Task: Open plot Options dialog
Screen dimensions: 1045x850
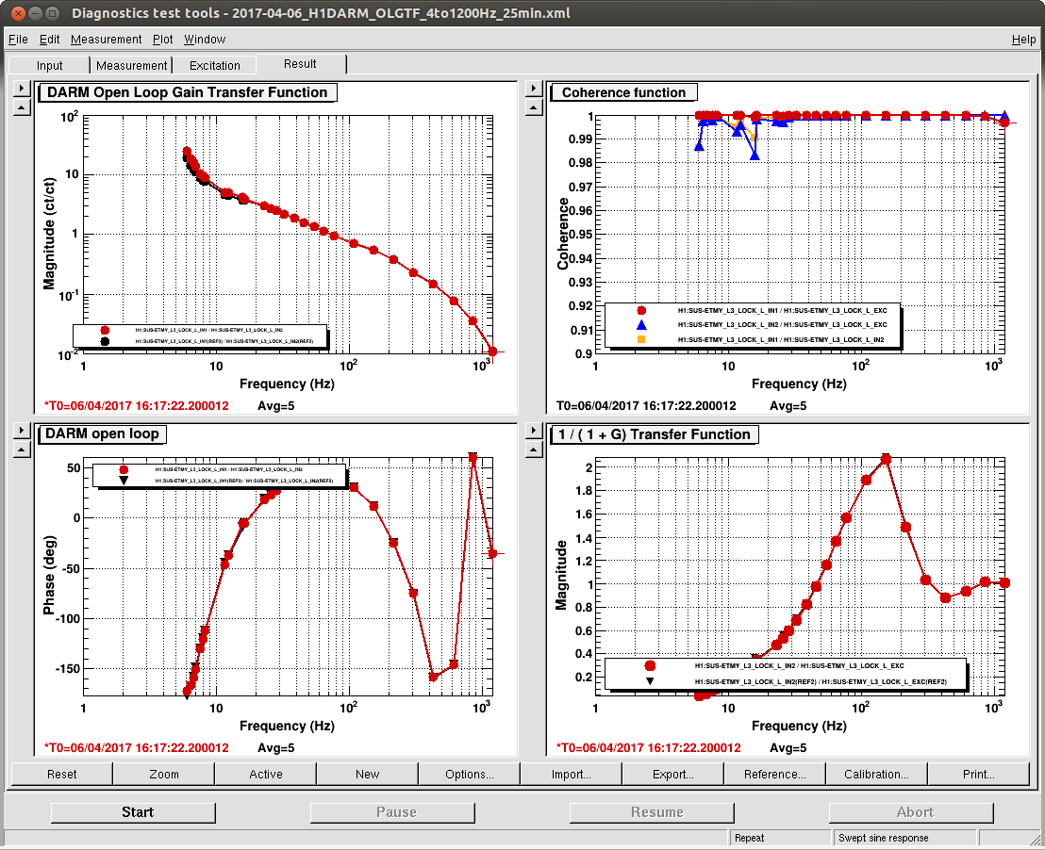Action: [469, 774]
